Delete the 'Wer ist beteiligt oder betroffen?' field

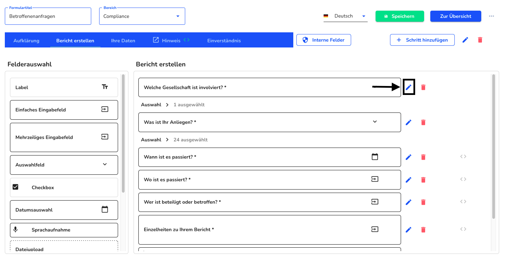click(423, 202)
